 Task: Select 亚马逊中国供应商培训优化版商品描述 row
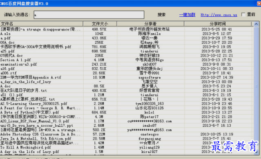[x=127, y=143]
